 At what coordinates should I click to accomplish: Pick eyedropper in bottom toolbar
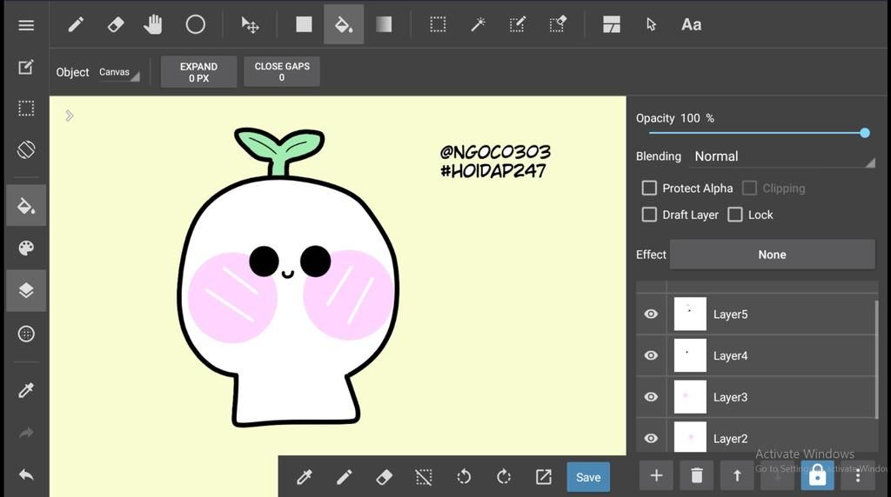(305, 477)
